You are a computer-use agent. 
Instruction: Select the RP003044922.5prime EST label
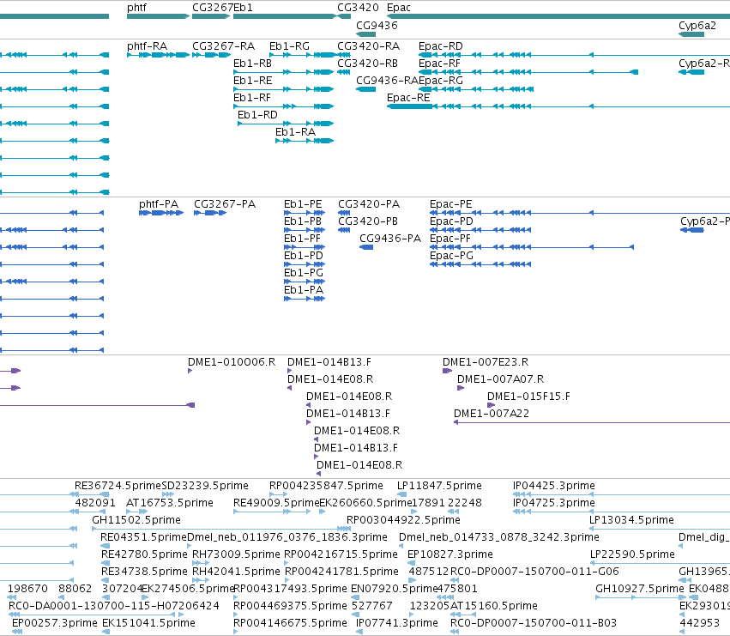point(403,520)
